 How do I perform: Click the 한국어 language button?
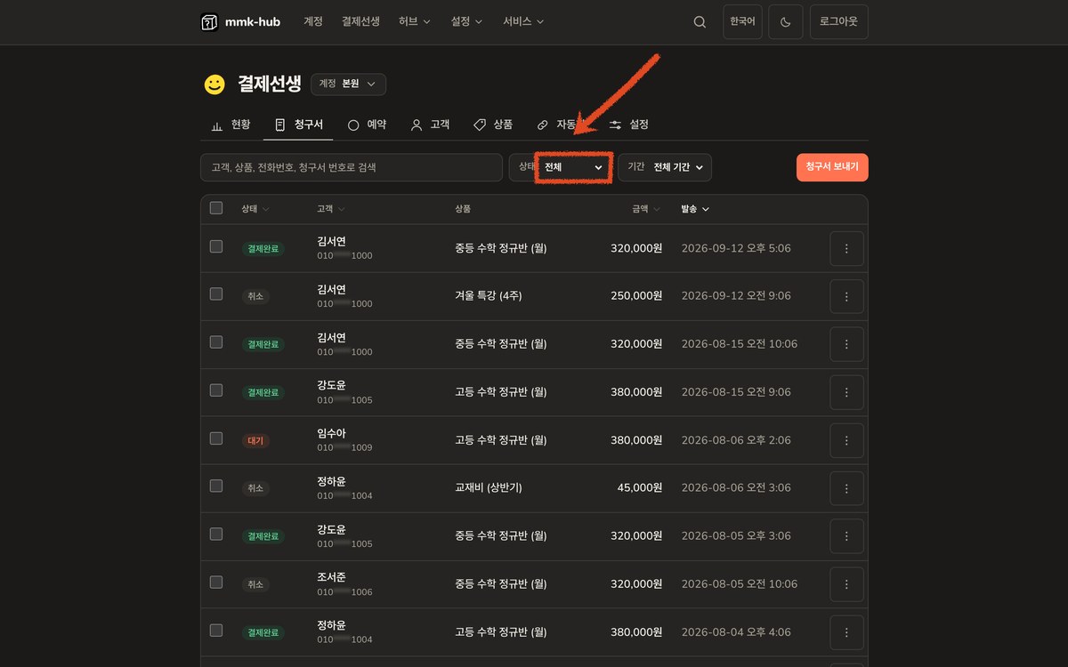point(742,21)
